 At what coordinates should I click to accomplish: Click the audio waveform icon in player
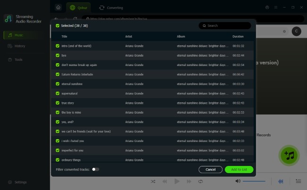pos(281,182)
